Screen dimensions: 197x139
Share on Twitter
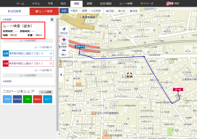pos(7,99)
